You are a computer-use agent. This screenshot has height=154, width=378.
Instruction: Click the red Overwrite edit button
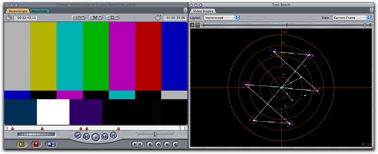(x=36, y=144)
